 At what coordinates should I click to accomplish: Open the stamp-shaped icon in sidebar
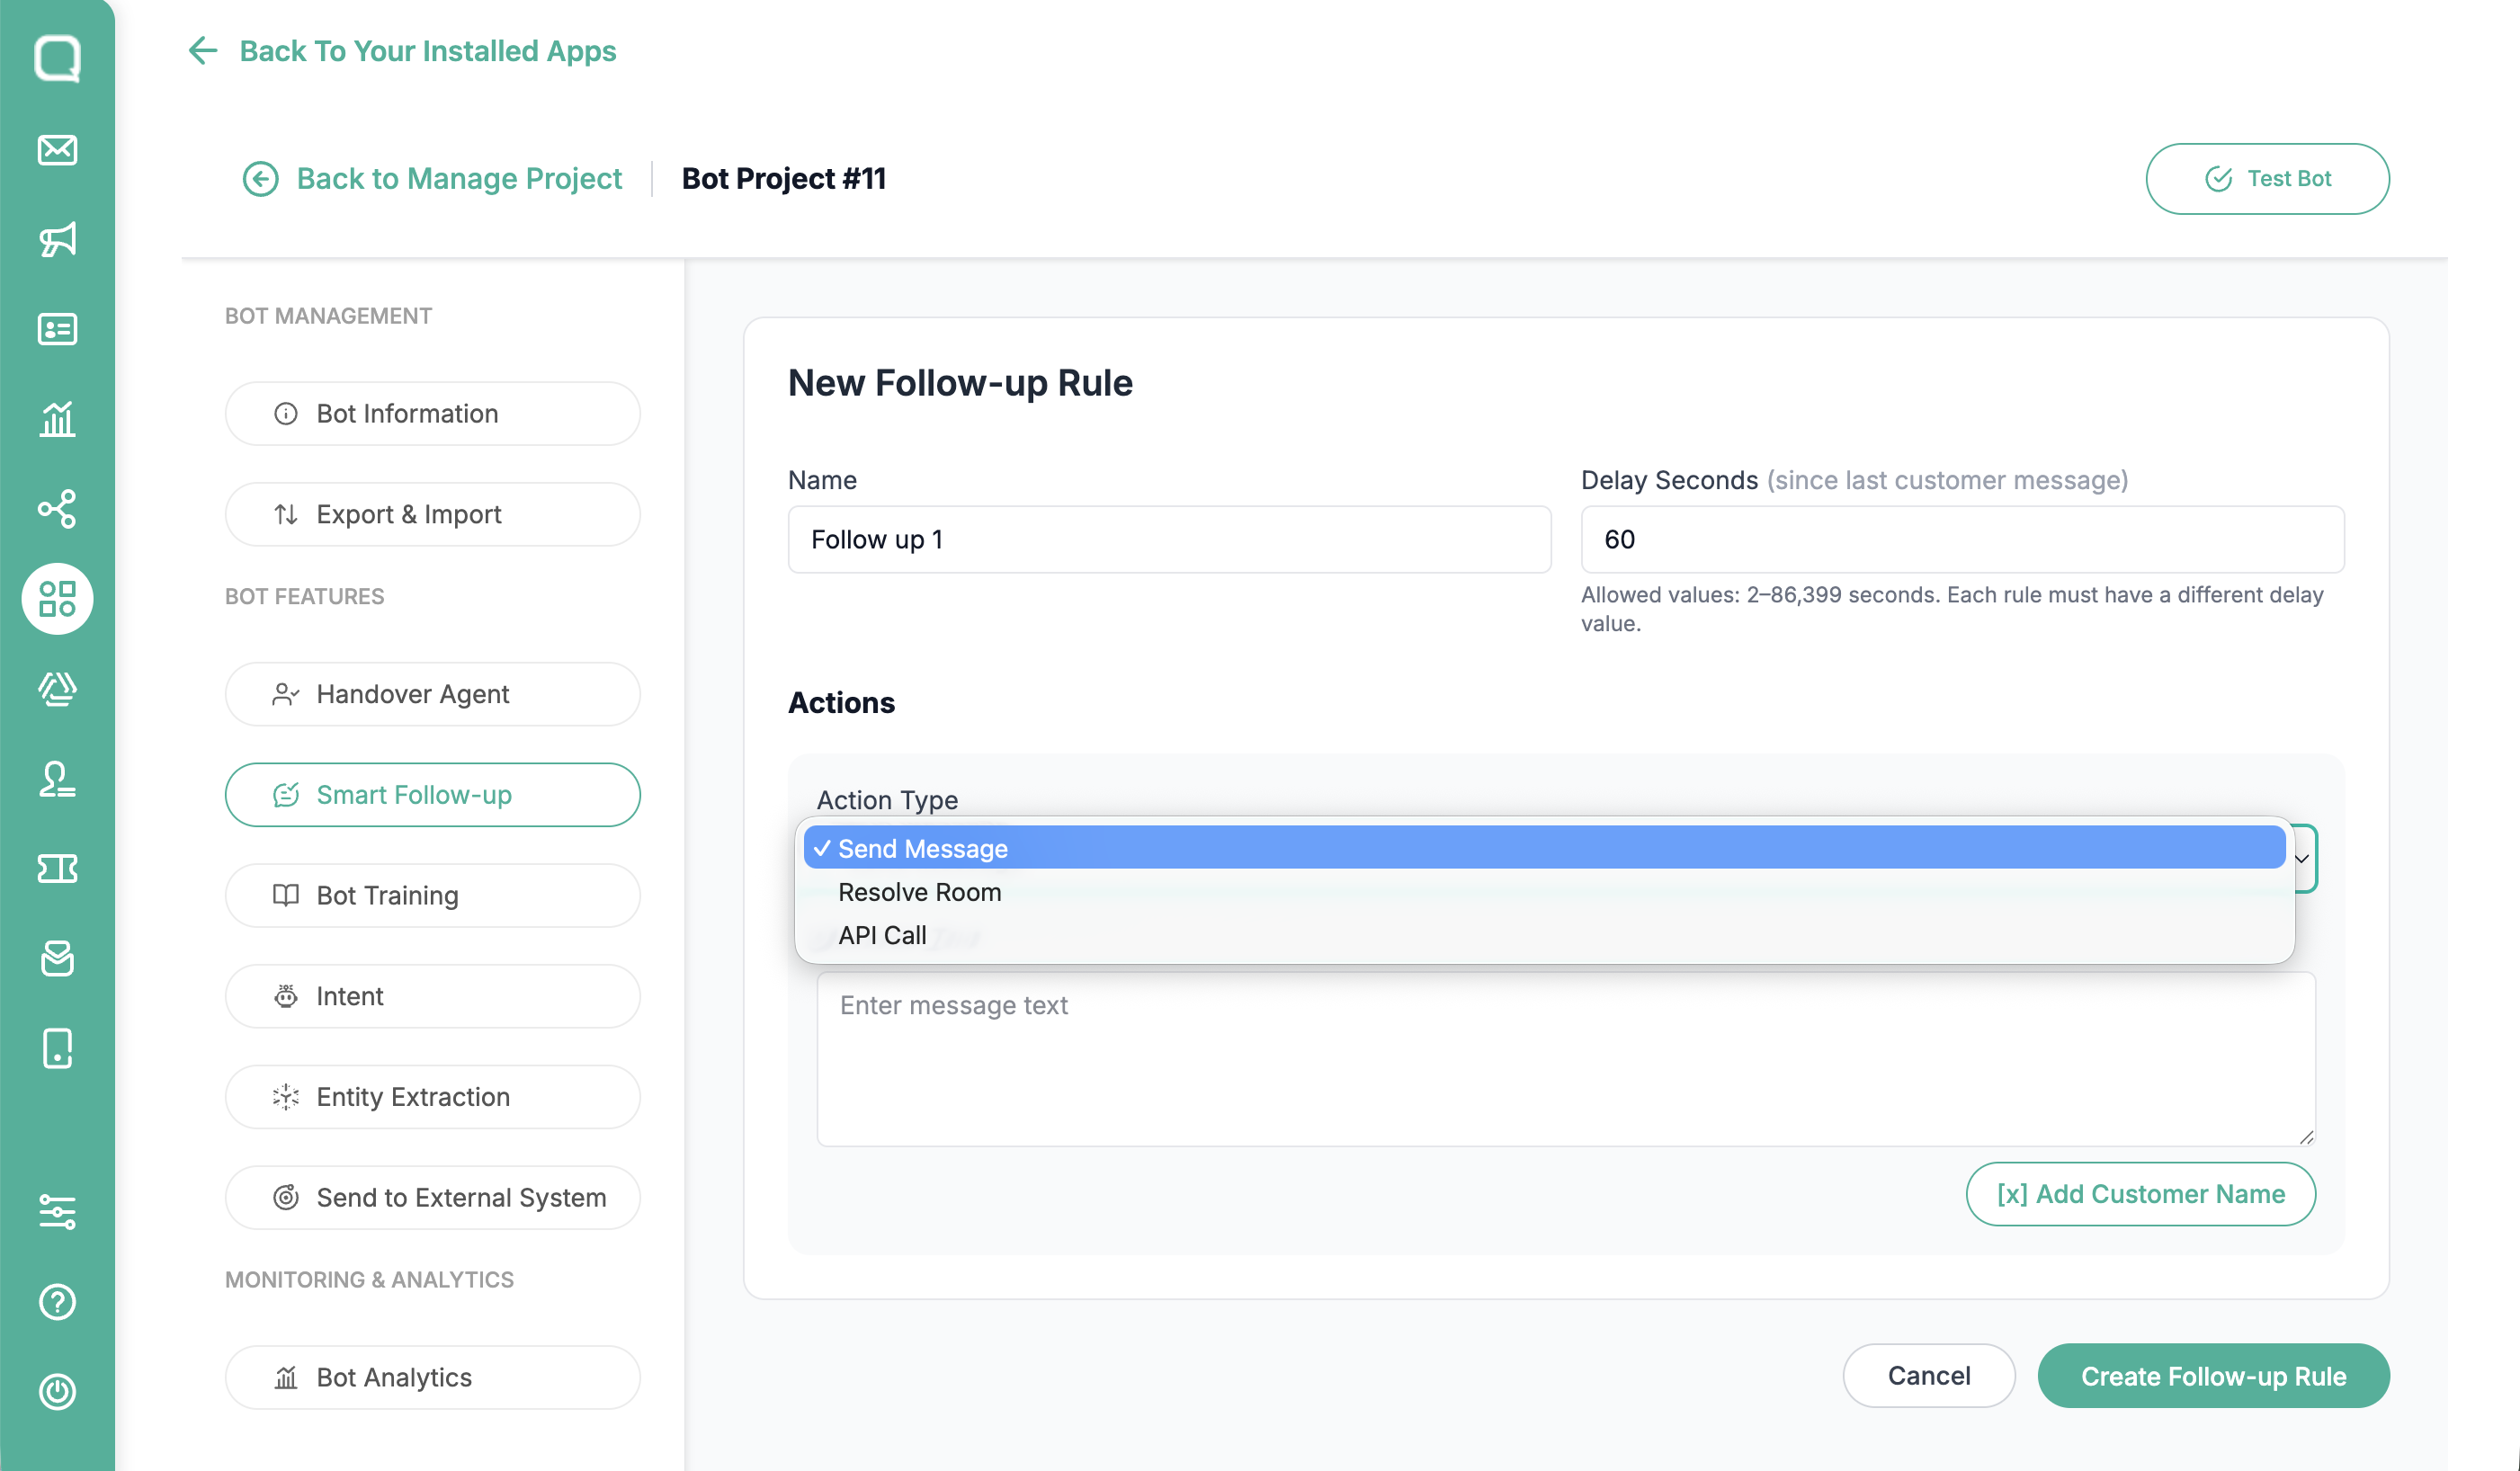(57, 779)
